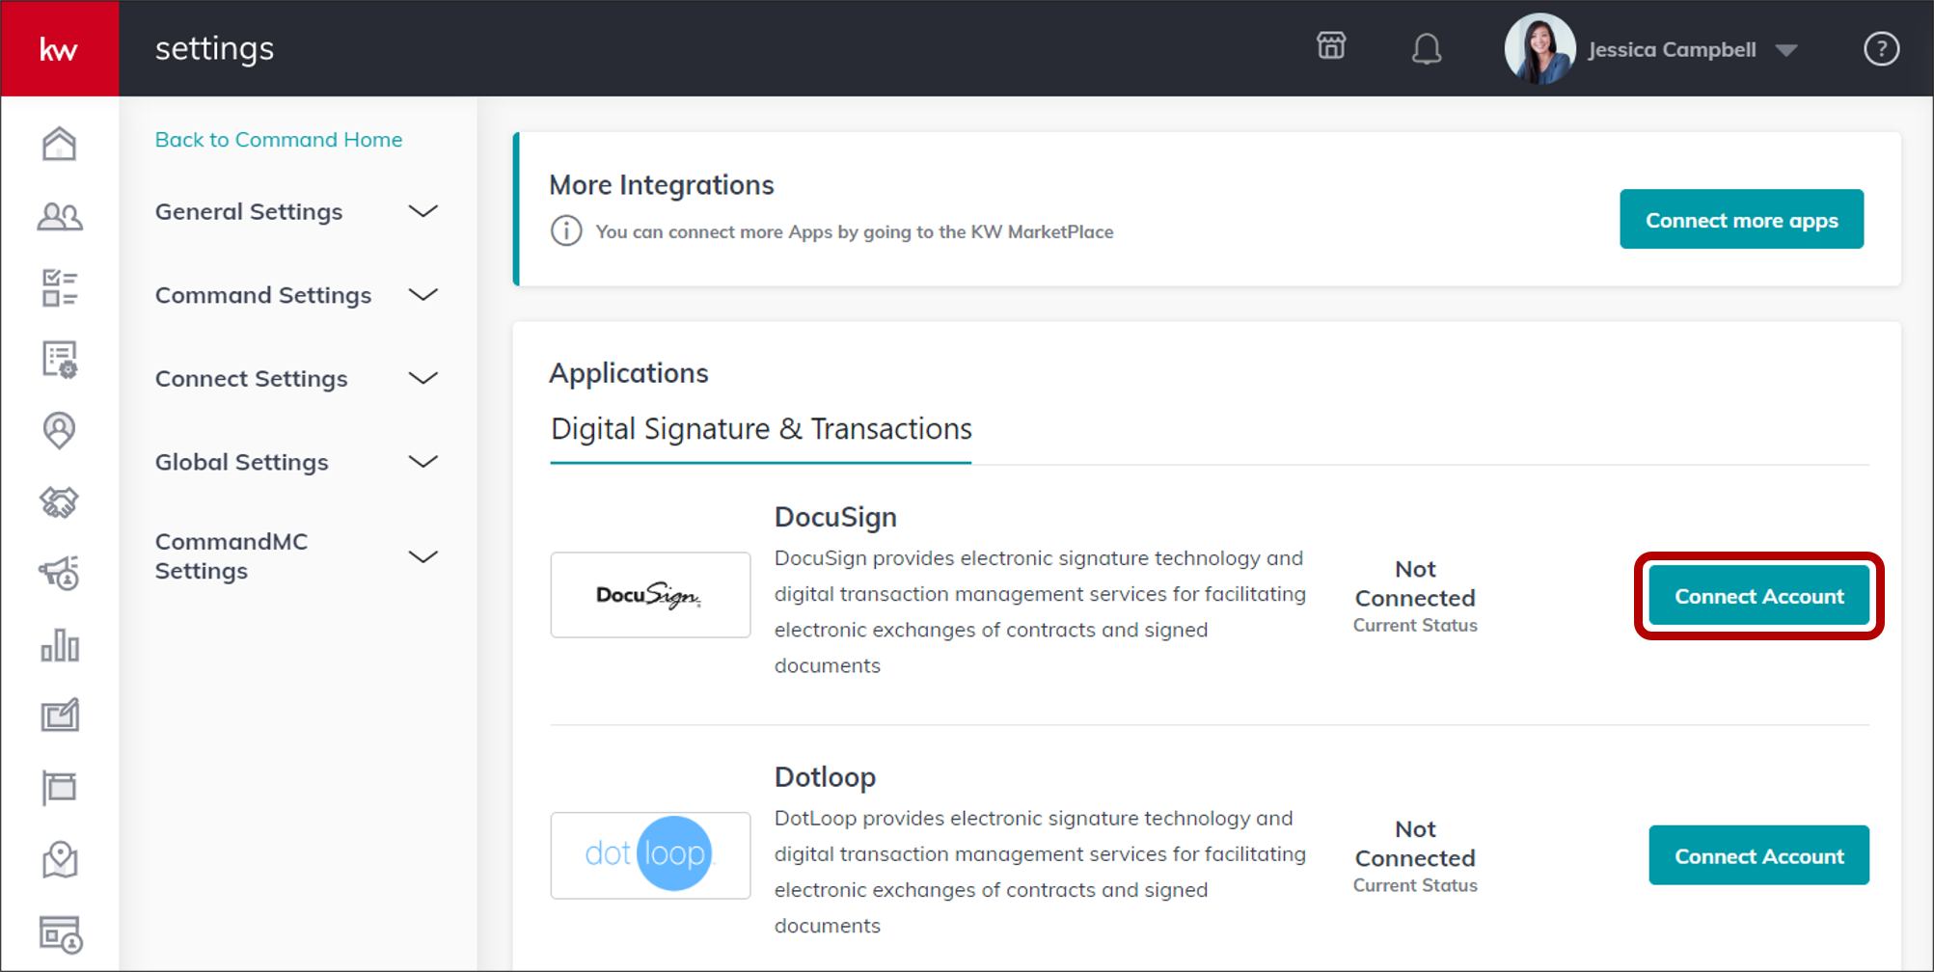Expand the Command Settings chevron

[423, 294]
